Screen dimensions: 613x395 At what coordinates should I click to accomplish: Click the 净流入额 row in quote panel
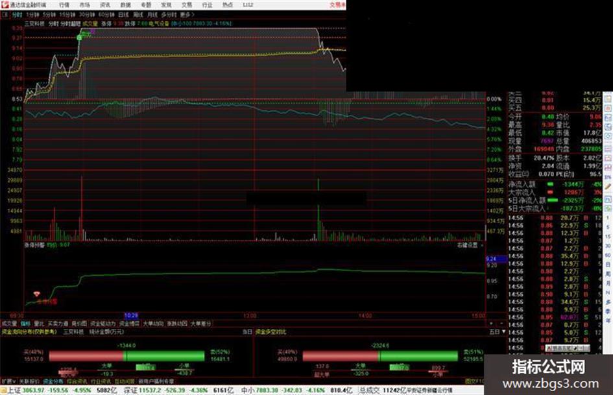(555, 184)
